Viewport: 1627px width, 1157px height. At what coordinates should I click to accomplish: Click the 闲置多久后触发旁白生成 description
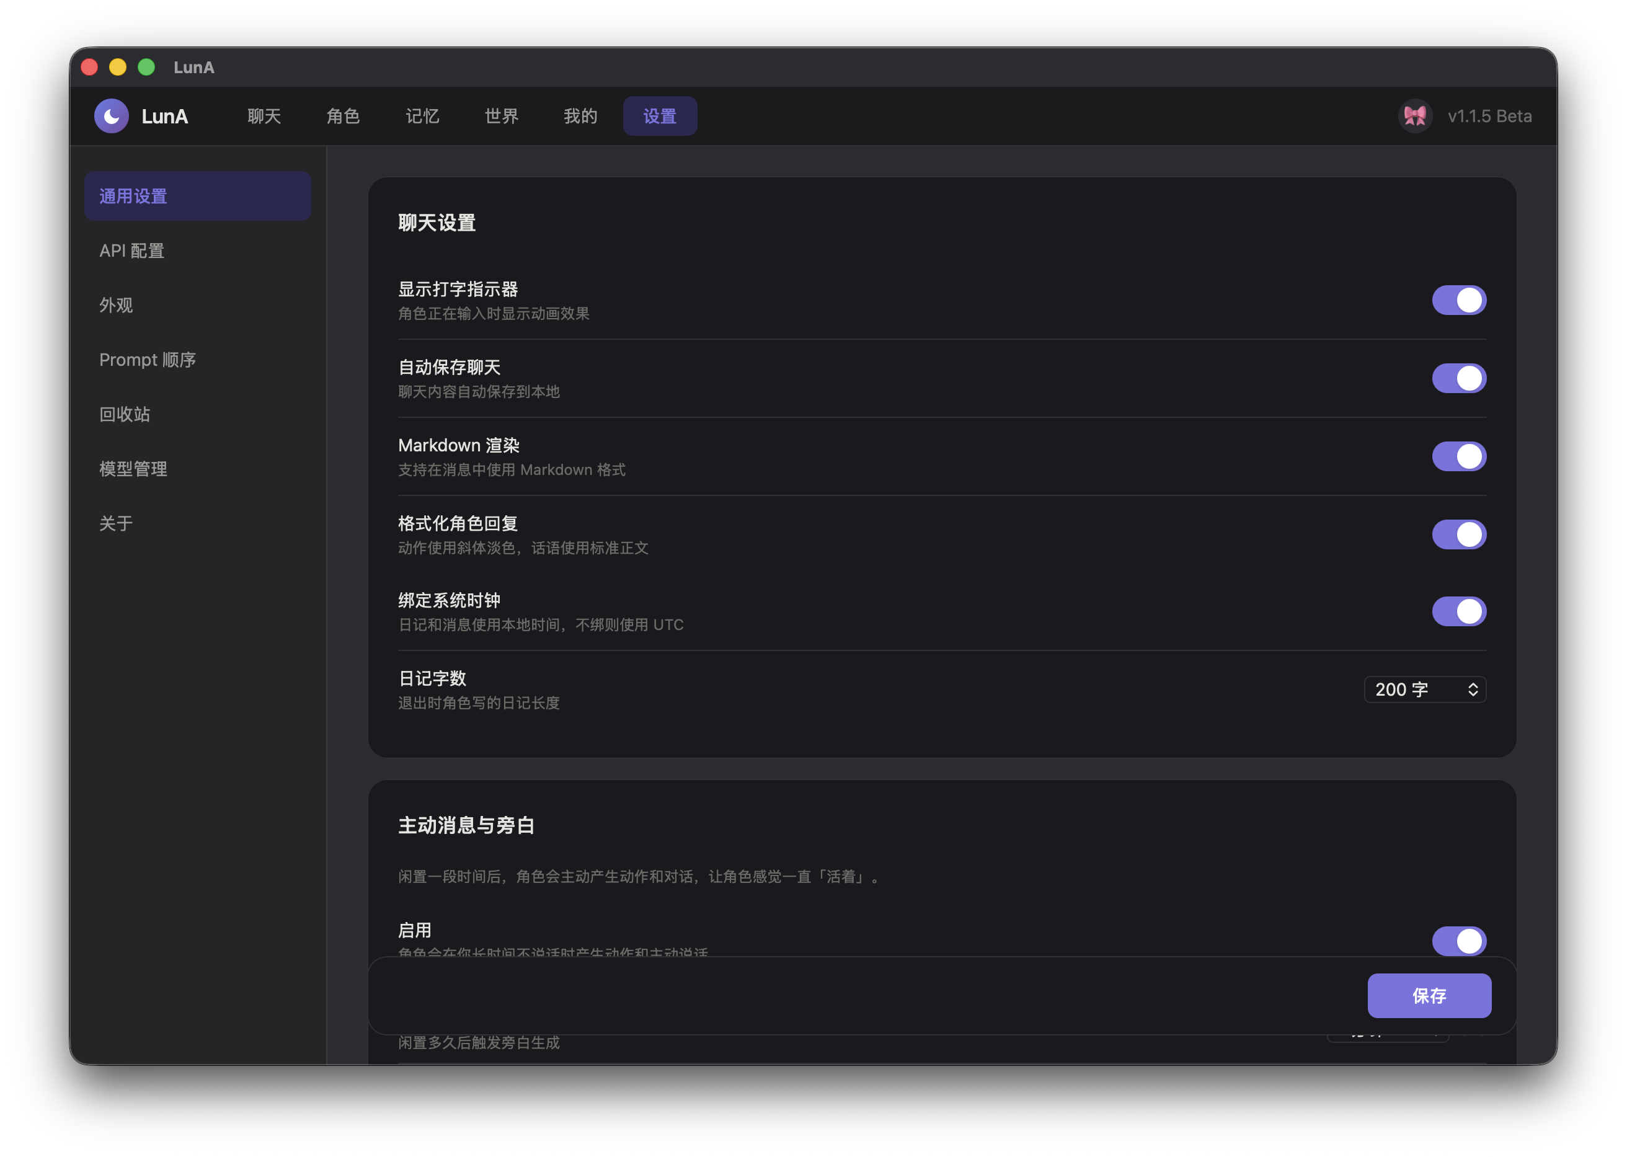pyautogui.click(x=479, y=1042)
